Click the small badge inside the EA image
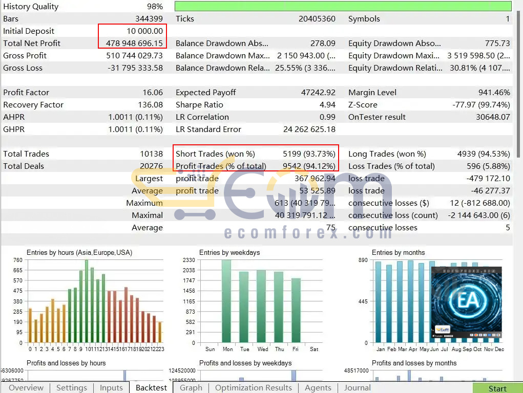Viewport: 523px width, 393px height. pos(443,331)
